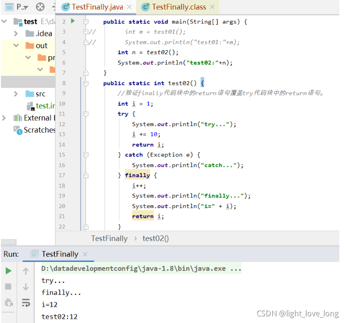Close the TestFinally run tab
The image size is (346, 323).
85,254
